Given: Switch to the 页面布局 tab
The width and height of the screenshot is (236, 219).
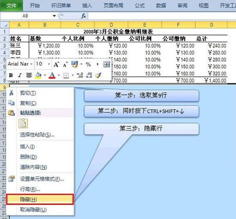Looking at the screenshot, I should (x=113, y=6).
